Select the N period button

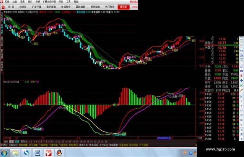tap(241, 125)
